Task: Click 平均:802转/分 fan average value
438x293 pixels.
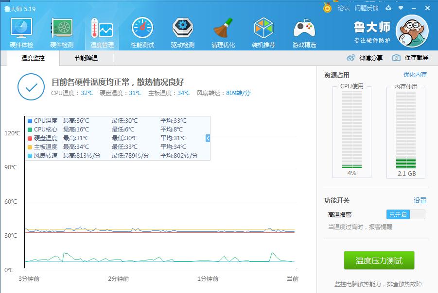Action: tap(179, 156)
